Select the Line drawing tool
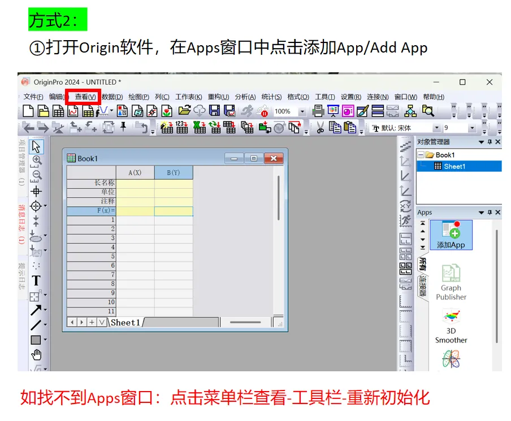The image size is (511, 421). (x=36, y=325)
